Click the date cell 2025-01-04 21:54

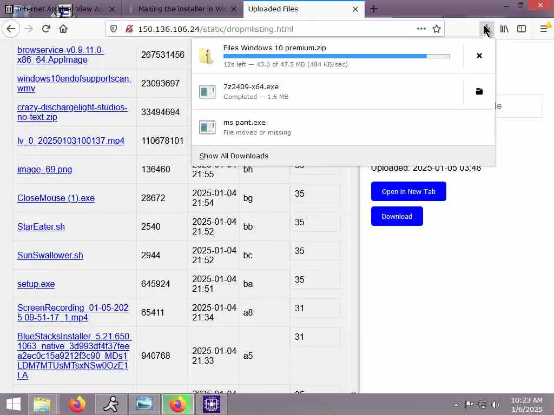[x=214, y=198]
